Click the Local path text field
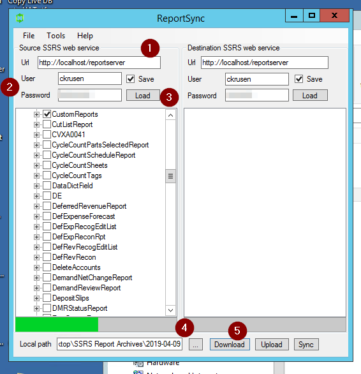The image size is (361, 374). [x=119, y=344]
